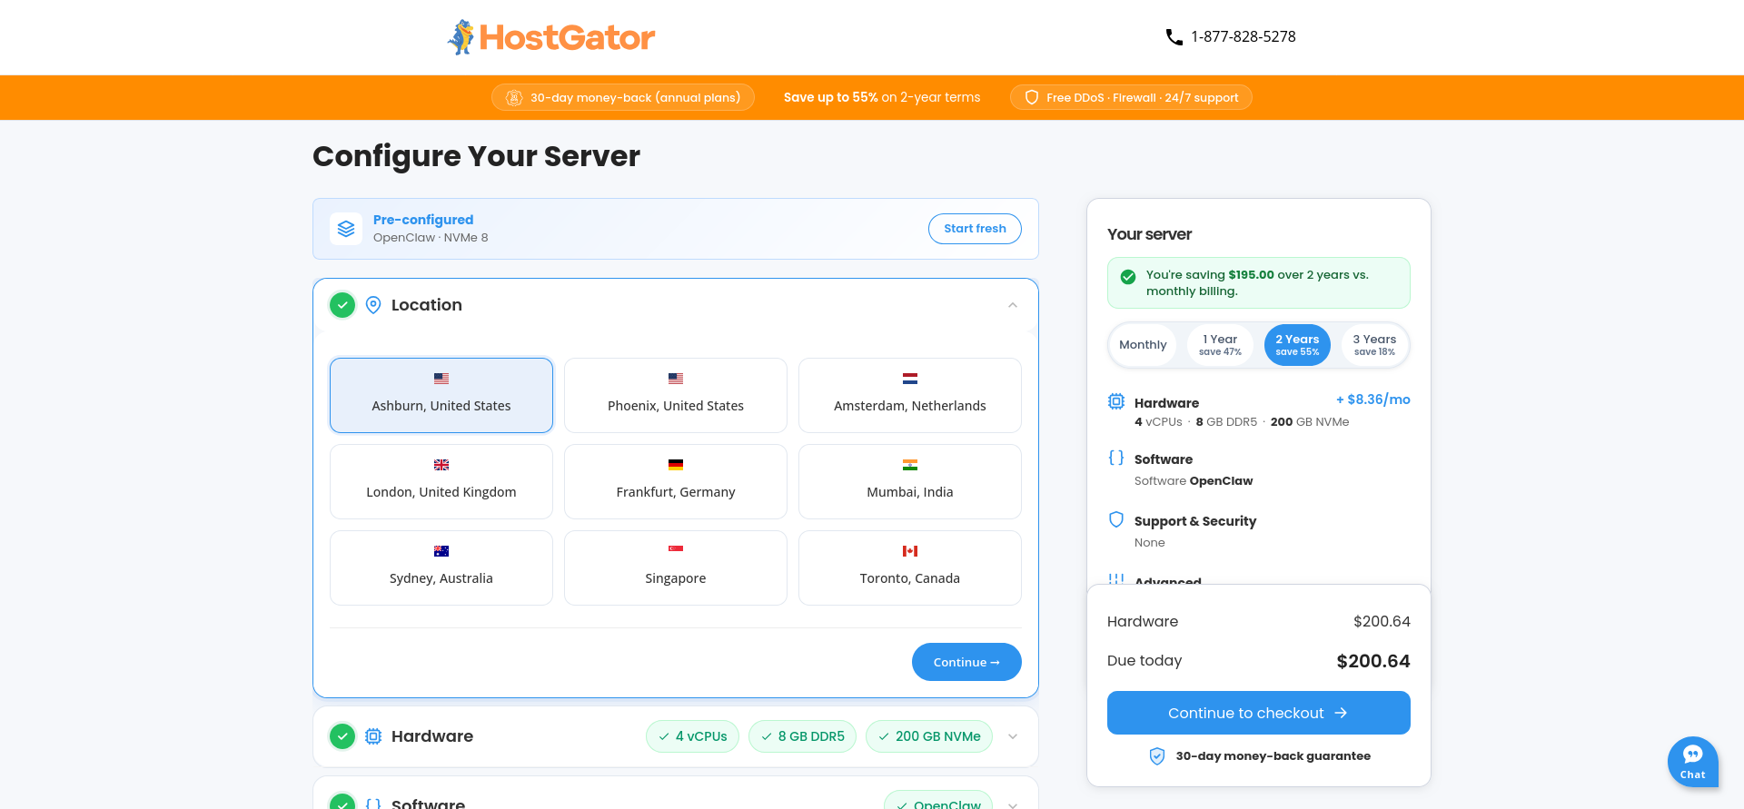Click the US flag for Ashburn

click(441, 379)
